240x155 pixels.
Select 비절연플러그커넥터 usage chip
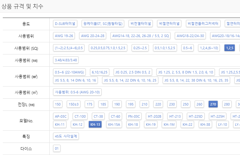(x=203, y=23)
